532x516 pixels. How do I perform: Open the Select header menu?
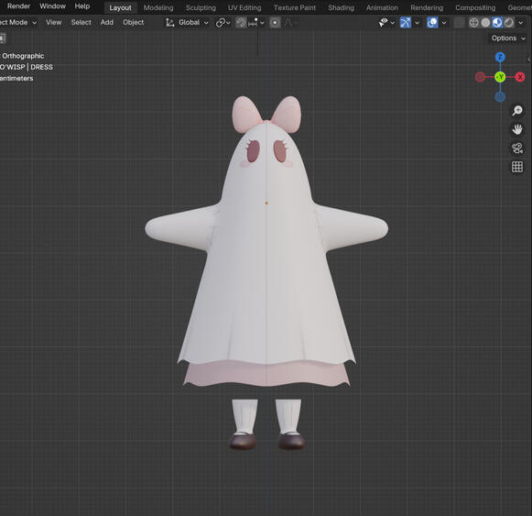click(81, 22)
